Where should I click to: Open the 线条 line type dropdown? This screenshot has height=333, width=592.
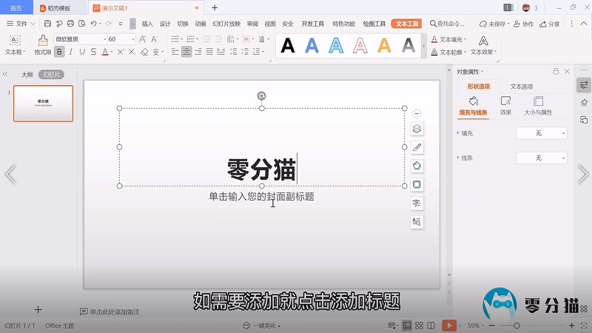[x=541, y=158]
